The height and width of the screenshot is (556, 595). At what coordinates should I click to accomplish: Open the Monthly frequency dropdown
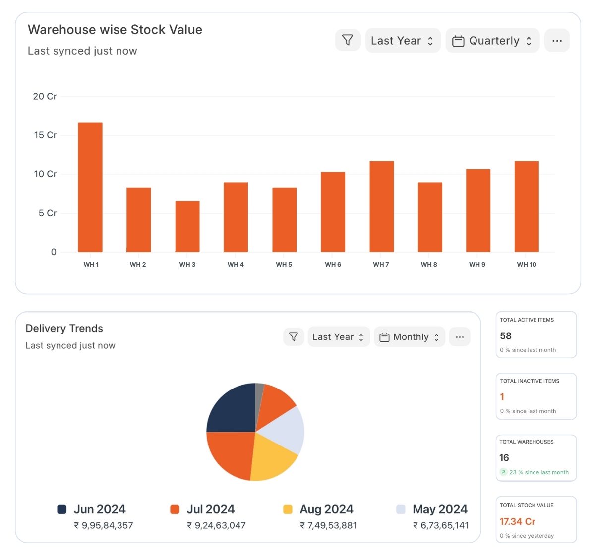coord(409,336)
